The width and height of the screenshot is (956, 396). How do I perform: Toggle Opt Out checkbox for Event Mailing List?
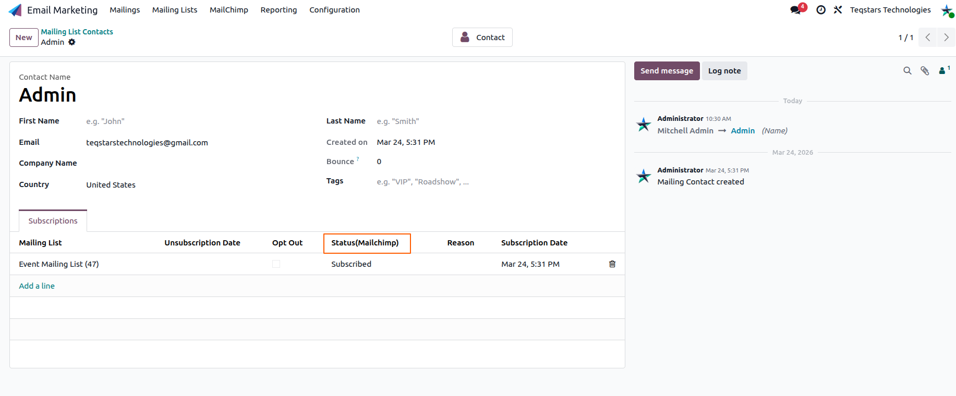(276, 264)
